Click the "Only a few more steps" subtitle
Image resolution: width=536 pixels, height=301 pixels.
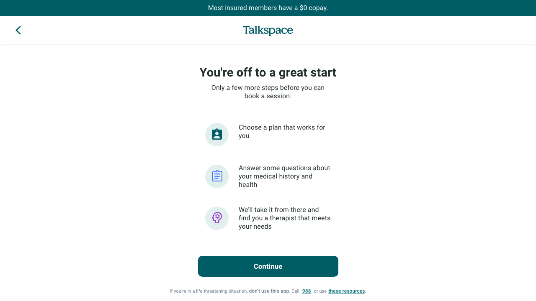tap(268, 92)
